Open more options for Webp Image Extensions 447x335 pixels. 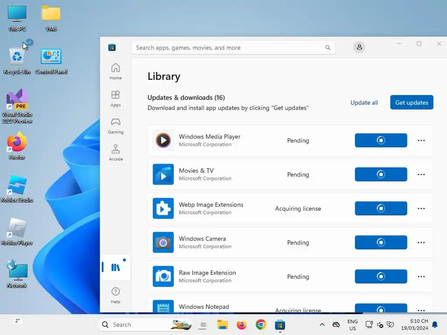click(421, 209)
